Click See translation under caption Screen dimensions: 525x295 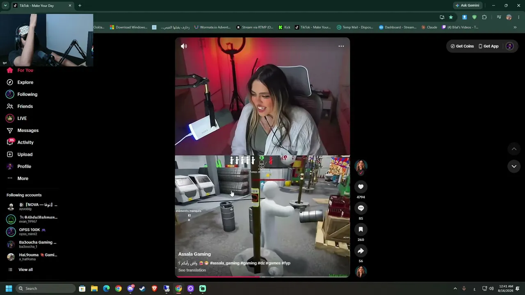[x=192, y=270]
